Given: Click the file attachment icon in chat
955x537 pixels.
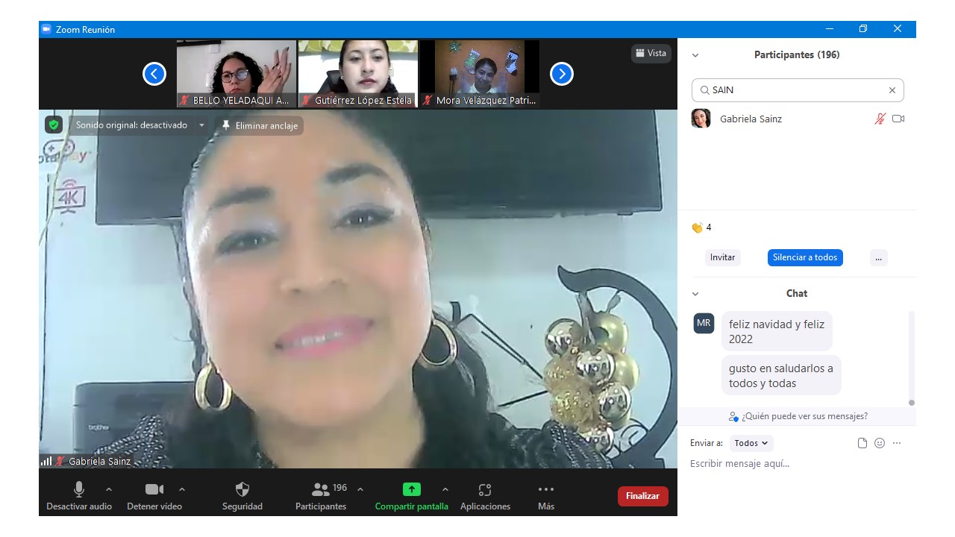Looking at the screenshot, I should [x=862, y=443].
